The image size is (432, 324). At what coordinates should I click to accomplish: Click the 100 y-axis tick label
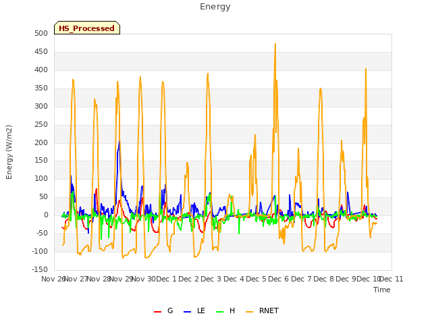(x=41, y=178)
